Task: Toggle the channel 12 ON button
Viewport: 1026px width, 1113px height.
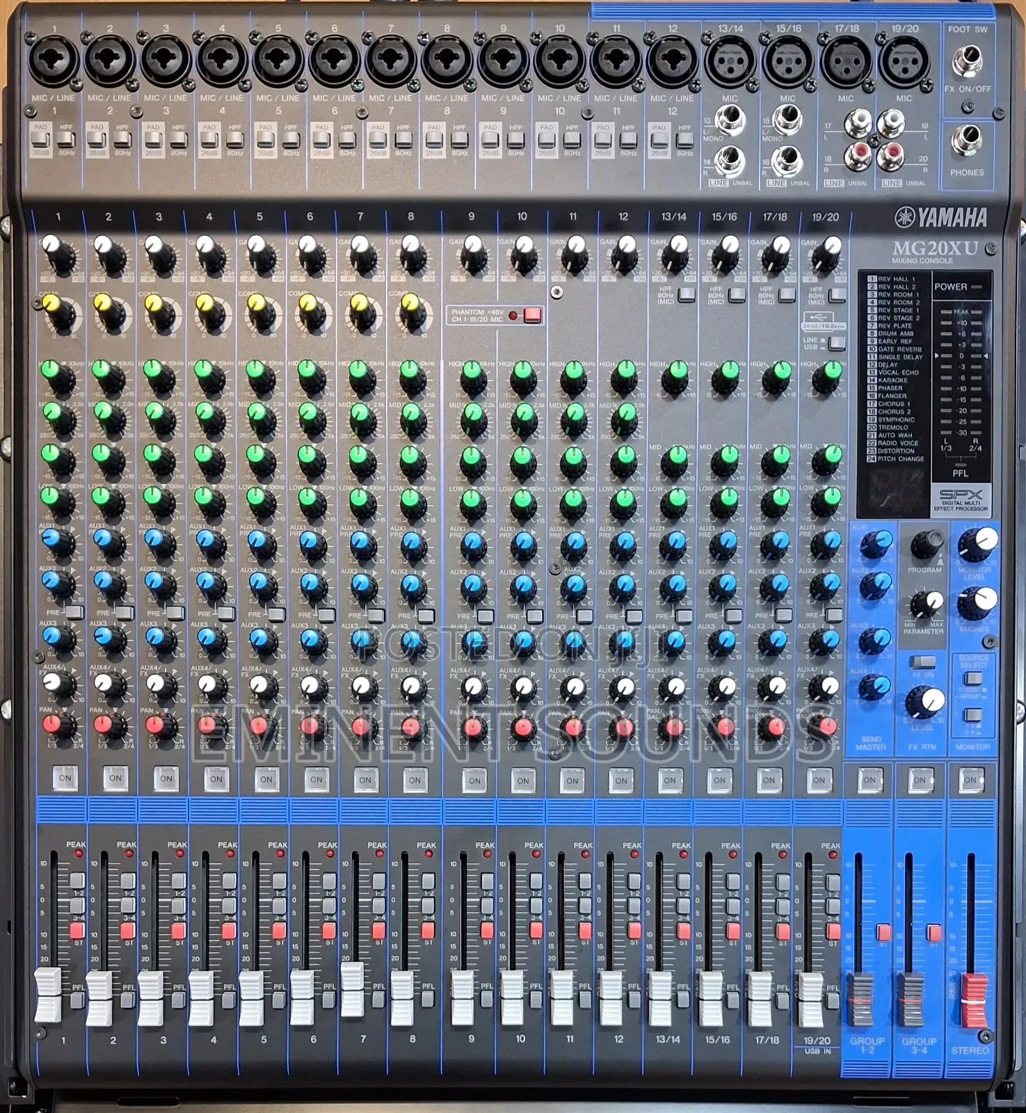Action: point(621,780)
